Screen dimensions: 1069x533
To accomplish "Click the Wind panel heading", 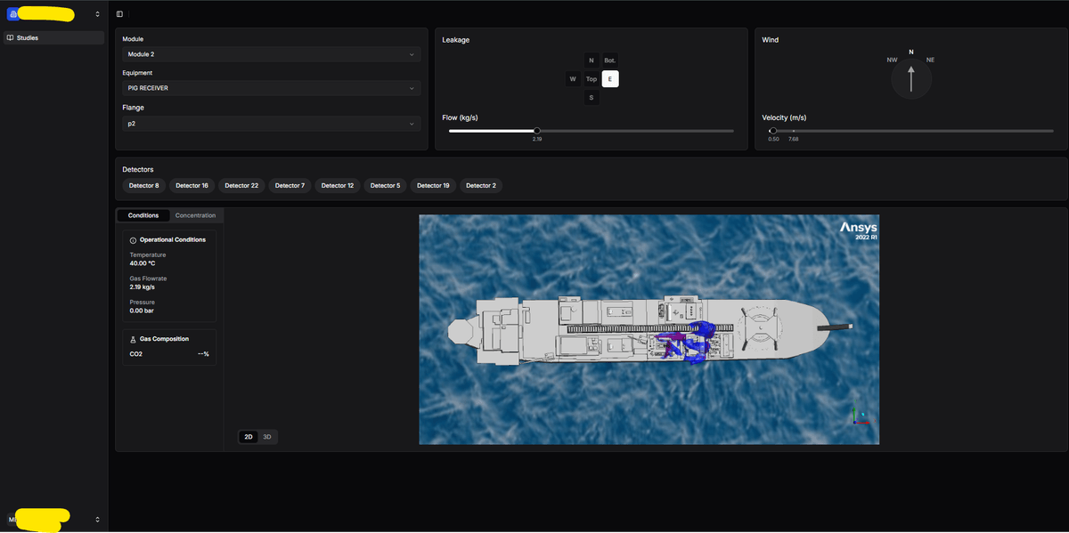I will click(771, 40).
